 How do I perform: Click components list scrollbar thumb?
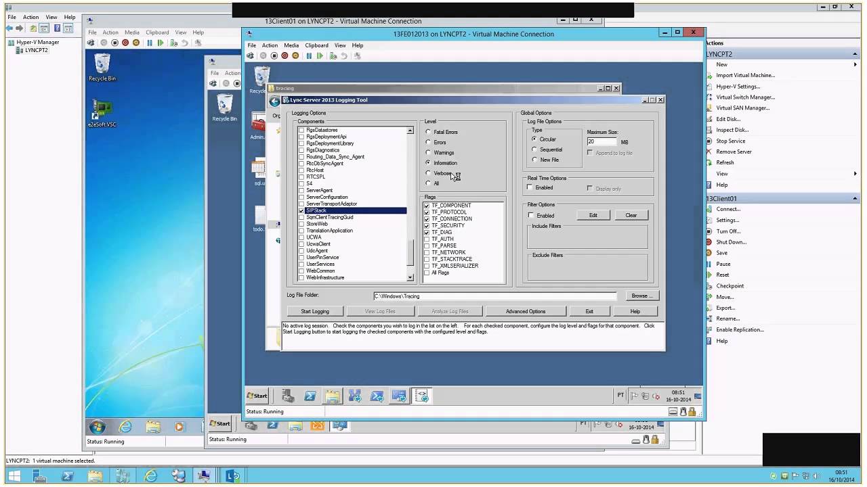(410, 254)
